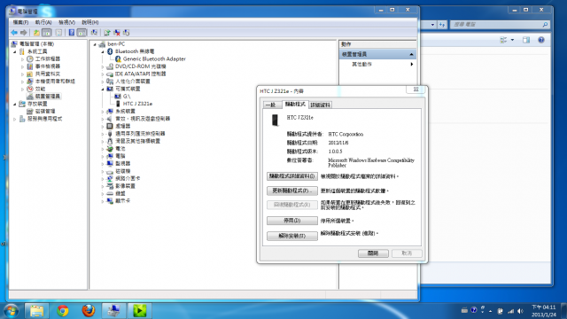This screenshot has width=567, height=319.
Task: Switch to the 一般 tab in properties dialog
Action: click(272, 105)
